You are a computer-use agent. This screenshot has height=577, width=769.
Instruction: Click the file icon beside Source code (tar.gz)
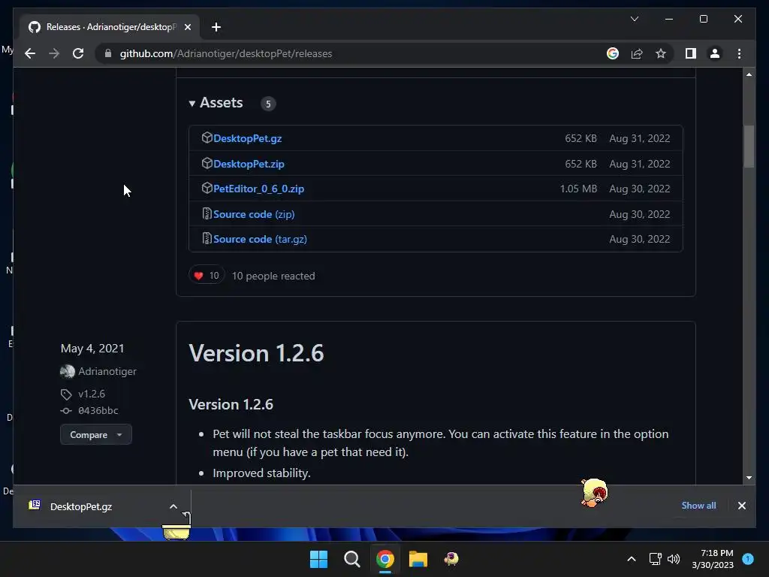coord(207,239)
